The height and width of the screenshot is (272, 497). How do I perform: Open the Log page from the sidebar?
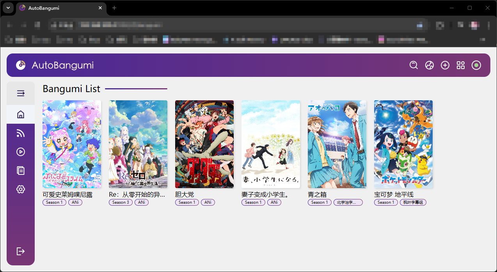point(21,171)
